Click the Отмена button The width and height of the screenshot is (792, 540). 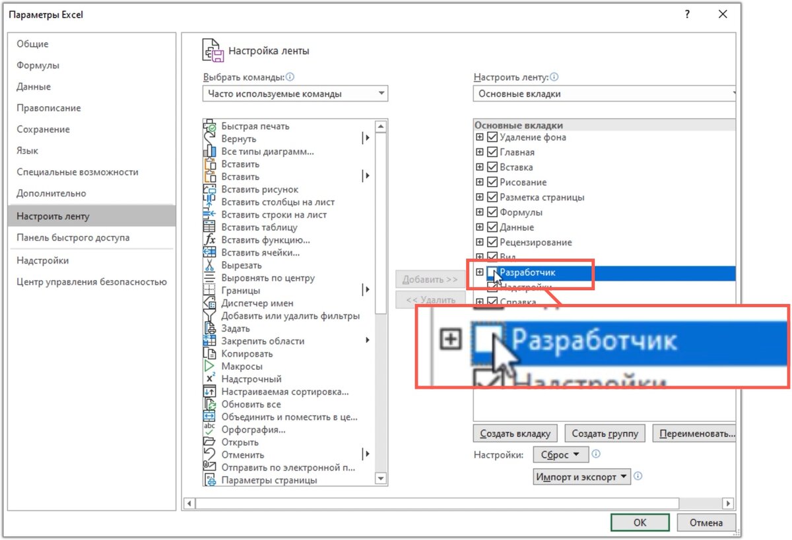[706, 523]
